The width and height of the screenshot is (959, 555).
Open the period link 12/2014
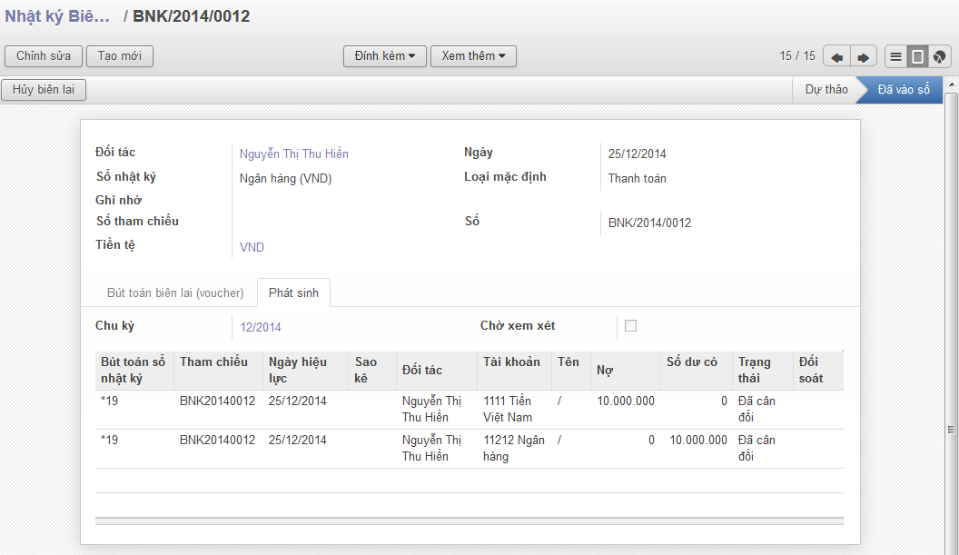pos(261,327)
